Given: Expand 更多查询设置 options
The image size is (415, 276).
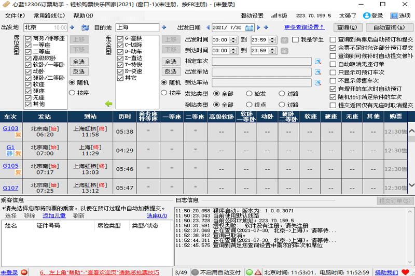Looking at the screenshot, I should (x=304, y=27).
